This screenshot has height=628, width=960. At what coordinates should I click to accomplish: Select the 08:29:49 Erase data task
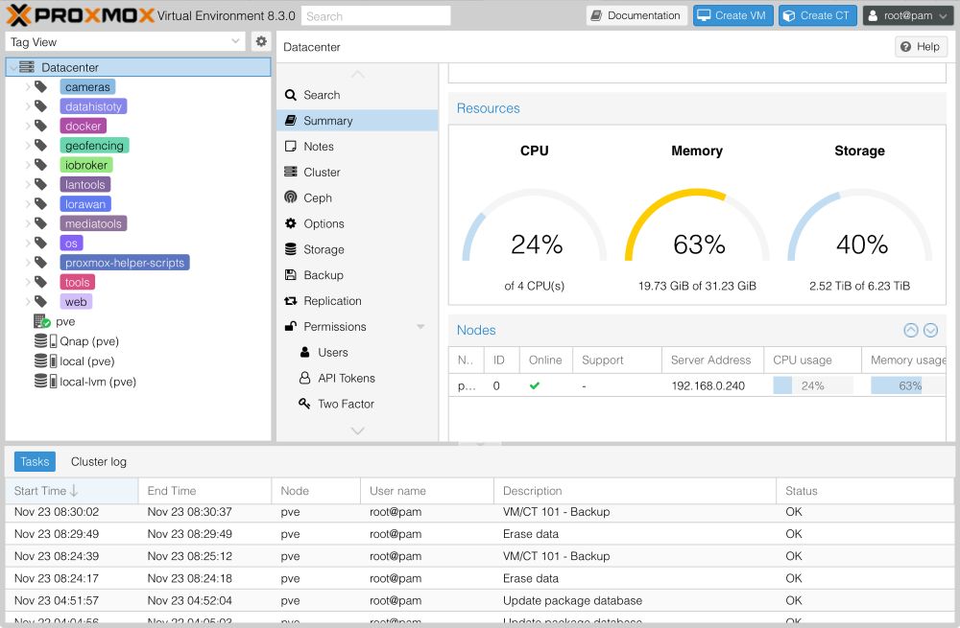point(479,534)
